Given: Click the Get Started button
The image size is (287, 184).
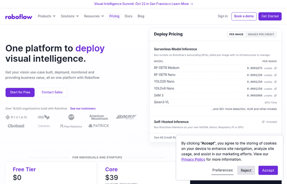Looking at the screenshot, I should pyautogui.click(x=270, y=16).
